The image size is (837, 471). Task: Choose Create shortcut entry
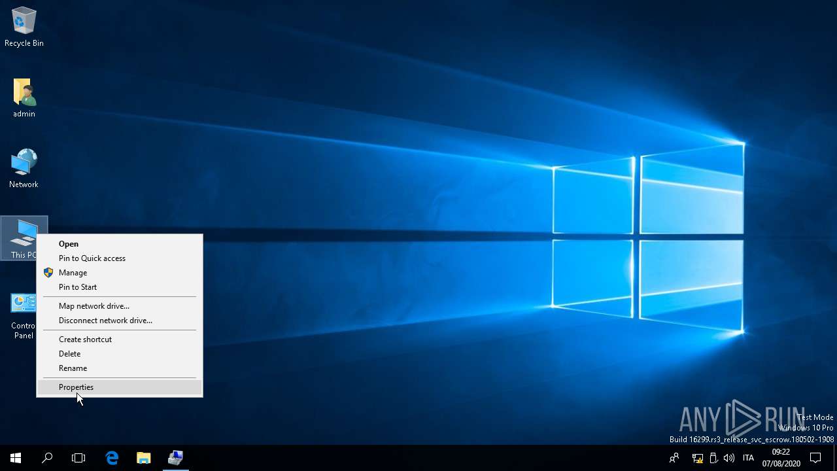tap(120, 340)
